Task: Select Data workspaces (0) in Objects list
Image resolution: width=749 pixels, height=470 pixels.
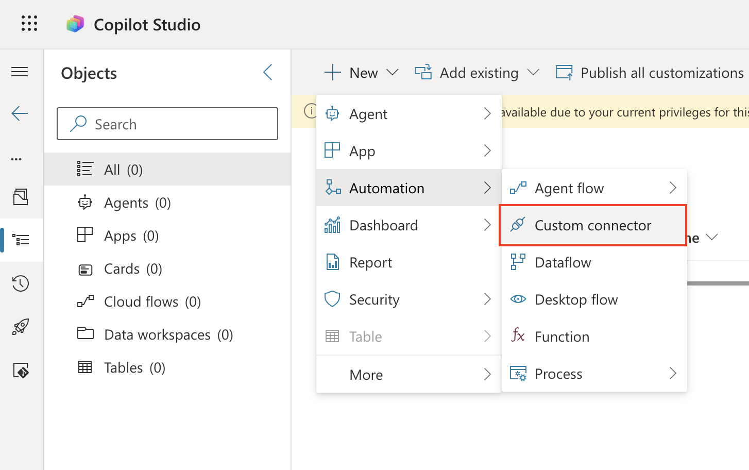Action: (x=167, y=334)
